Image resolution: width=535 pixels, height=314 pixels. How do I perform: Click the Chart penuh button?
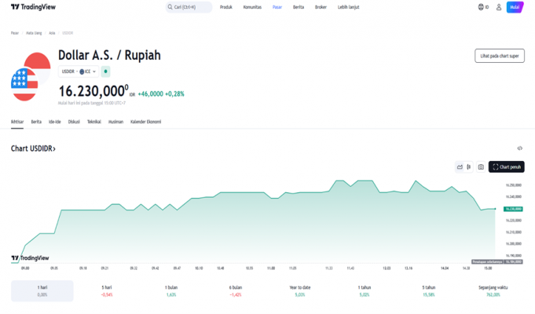(x=506, y=167)
